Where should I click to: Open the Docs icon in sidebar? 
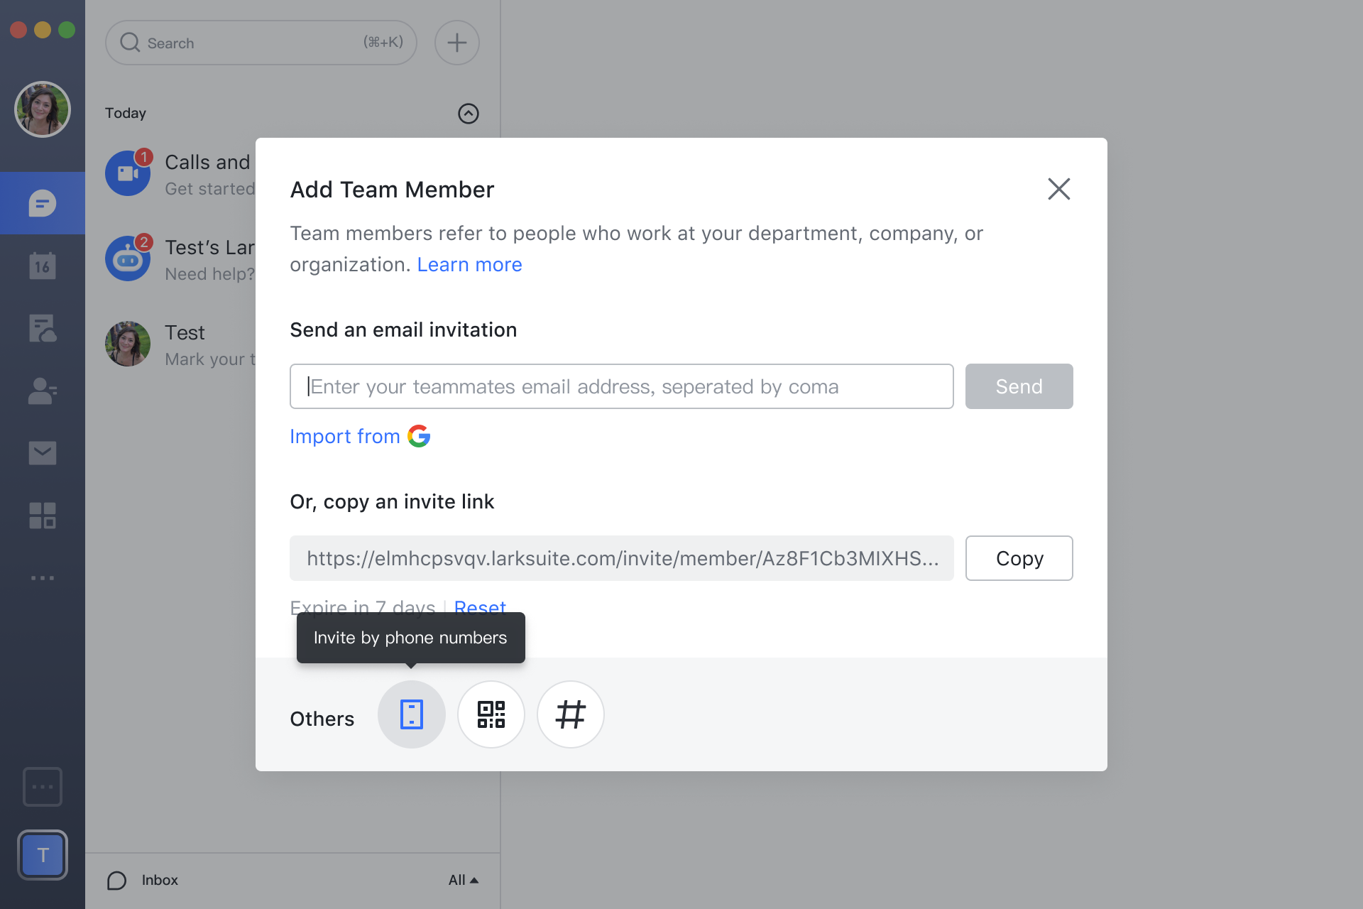[43, 329]
